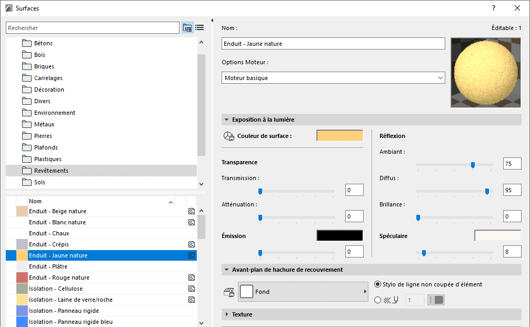The width and height of the screenshot is (530, 327).
Task: Select the custom pen radio button
Action: point(377,300)
